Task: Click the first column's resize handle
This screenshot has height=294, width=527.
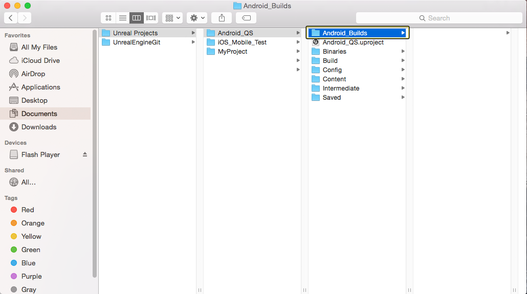Action: 200,290
